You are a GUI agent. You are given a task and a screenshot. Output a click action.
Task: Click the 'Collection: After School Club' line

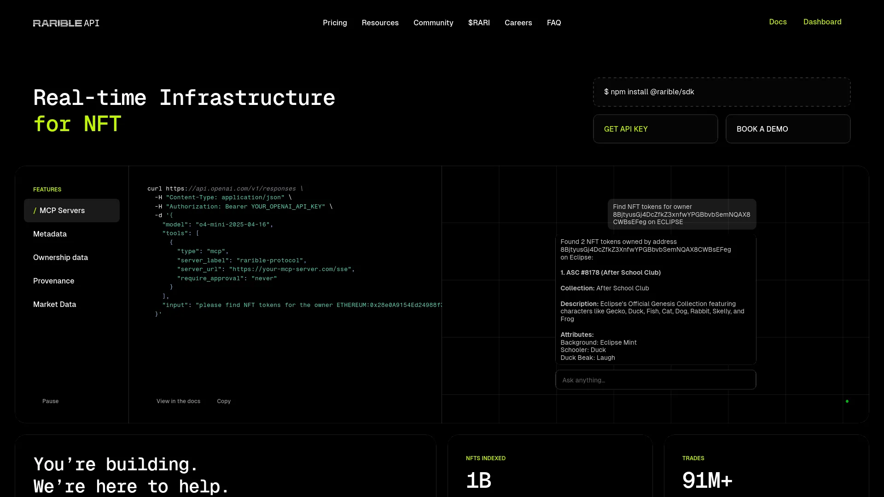coord(605,288)
